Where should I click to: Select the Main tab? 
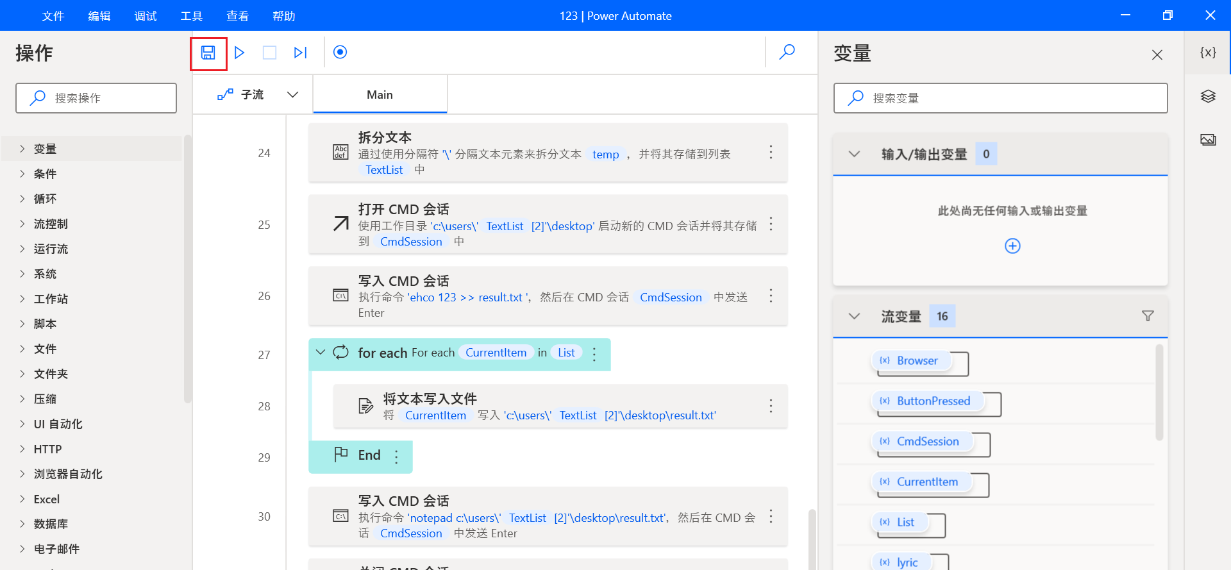tap(380, 95)
